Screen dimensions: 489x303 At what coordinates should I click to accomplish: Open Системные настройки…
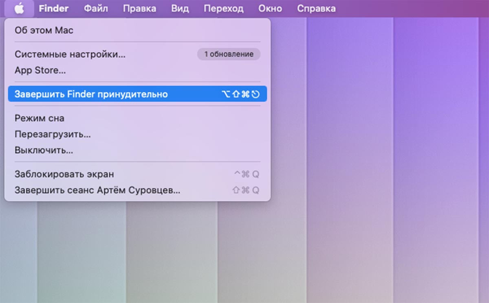(x=137, y=54)
